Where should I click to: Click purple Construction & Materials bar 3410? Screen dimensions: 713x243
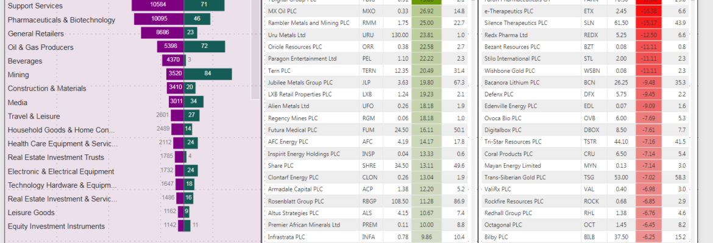175,88
